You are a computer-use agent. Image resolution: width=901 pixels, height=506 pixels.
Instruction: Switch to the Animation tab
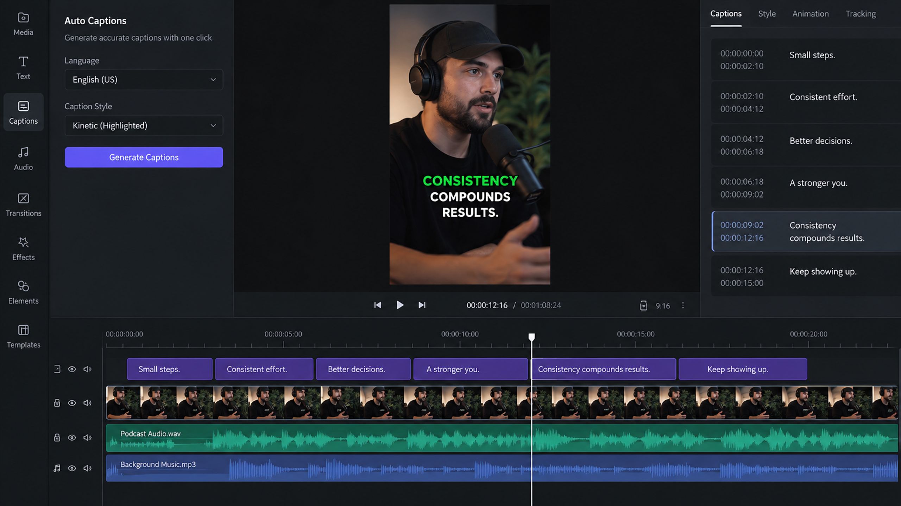pyautogui.click(x=810, y=14)
